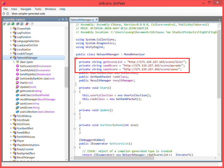Click the Explore folder toolbar icon
Viewport: 224px width, 168px height.
click(13, 24)
